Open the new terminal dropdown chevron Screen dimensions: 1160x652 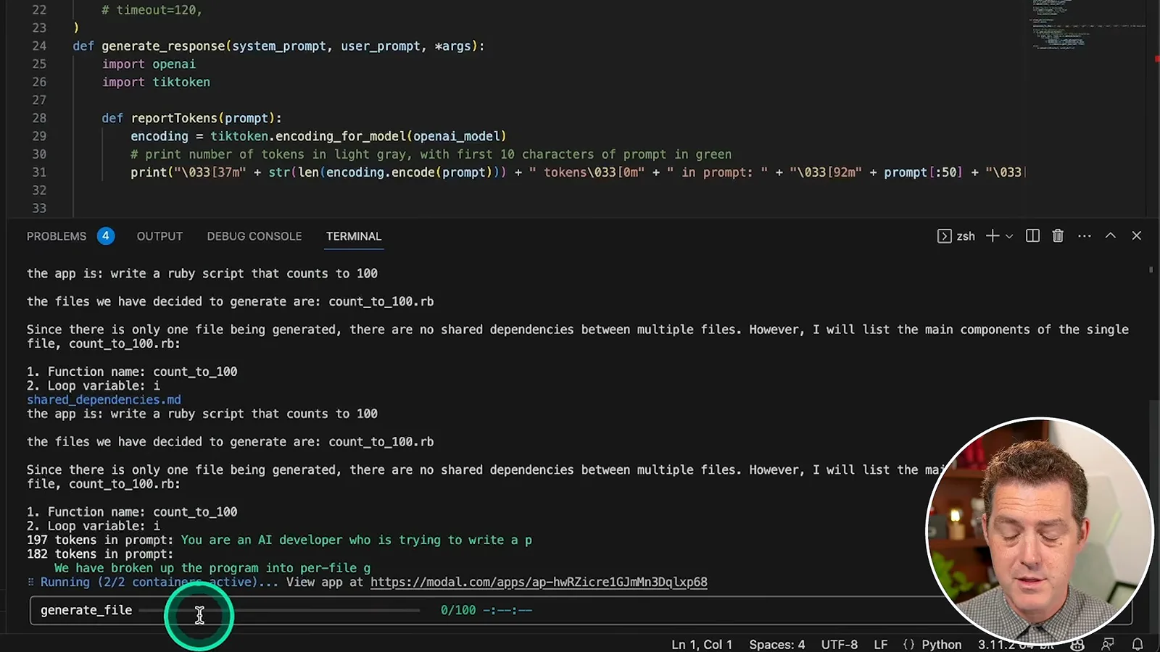coord(1009,237)
